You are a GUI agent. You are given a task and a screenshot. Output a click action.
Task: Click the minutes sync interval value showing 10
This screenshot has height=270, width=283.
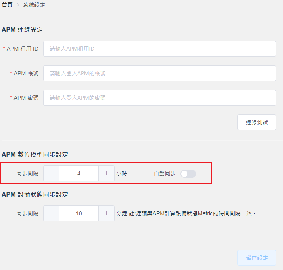pyautogui.click(x=79, y=213)
